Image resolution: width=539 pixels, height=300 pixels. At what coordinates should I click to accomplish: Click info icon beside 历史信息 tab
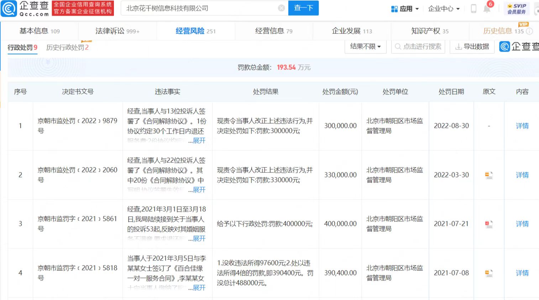tap(529, 31)
